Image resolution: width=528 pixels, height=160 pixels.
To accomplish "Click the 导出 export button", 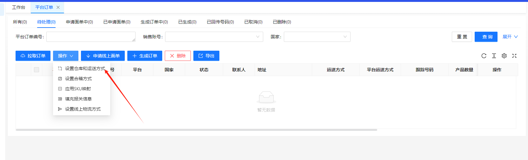I will [x=206, y=56].
